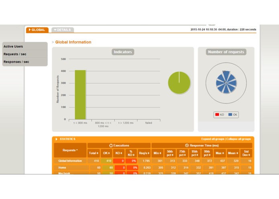The height and width of the screenshot is (199, 279).
Task: Sort by Requests column
Action: pos(70,150)
